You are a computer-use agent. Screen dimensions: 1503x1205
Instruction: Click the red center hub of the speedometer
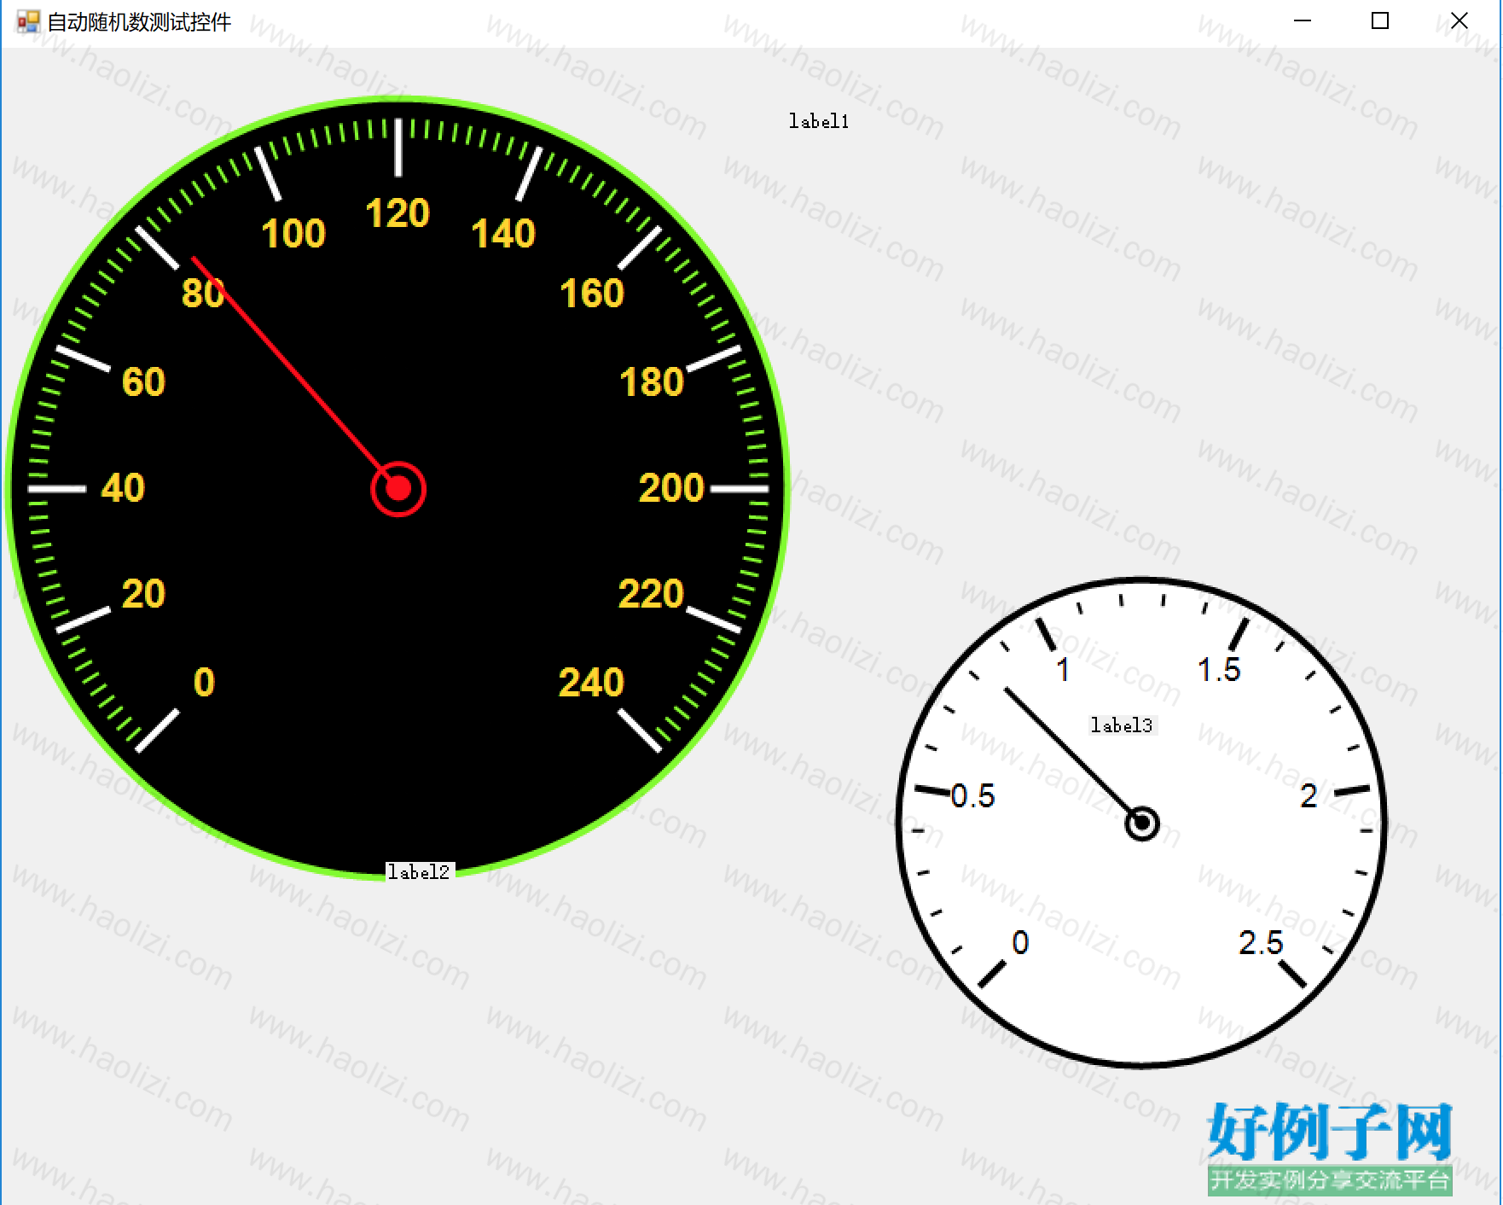(x=398, y=489)
